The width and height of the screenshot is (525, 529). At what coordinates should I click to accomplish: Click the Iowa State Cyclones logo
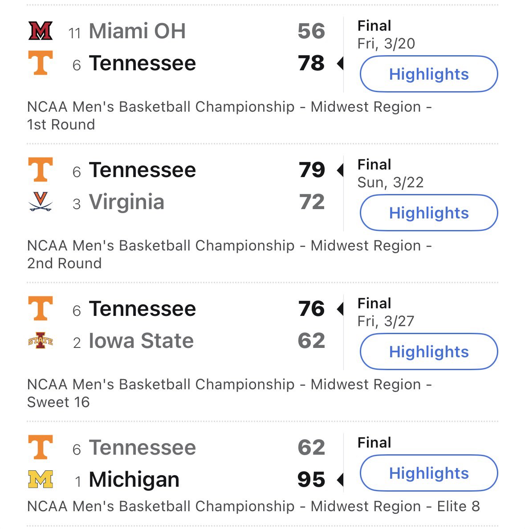click(x=40, y=340)
